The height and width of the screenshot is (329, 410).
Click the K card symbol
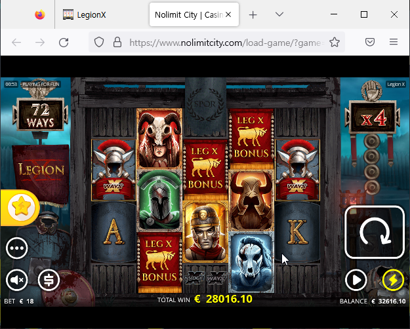click(x=297, y=231)
